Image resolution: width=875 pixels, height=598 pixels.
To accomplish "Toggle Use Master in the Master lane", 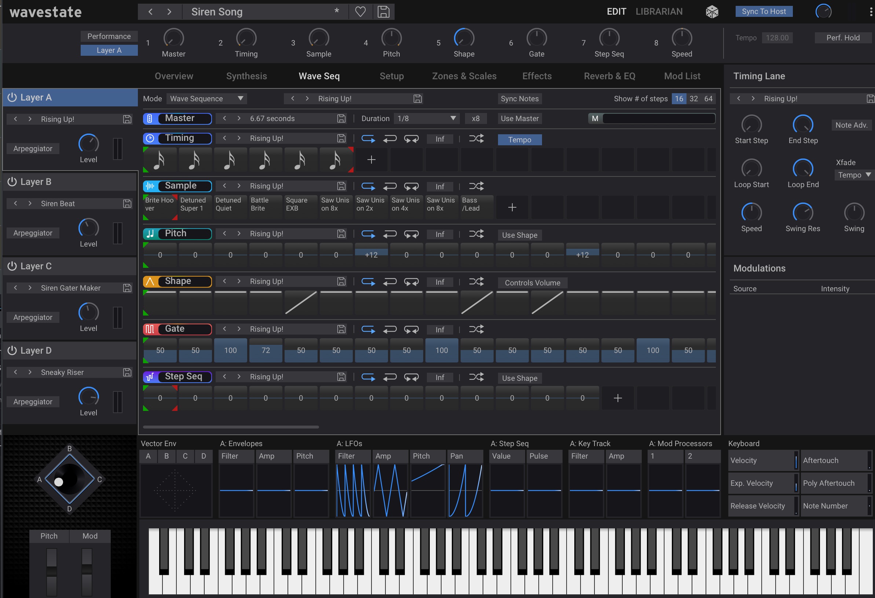I will point(520,118).
